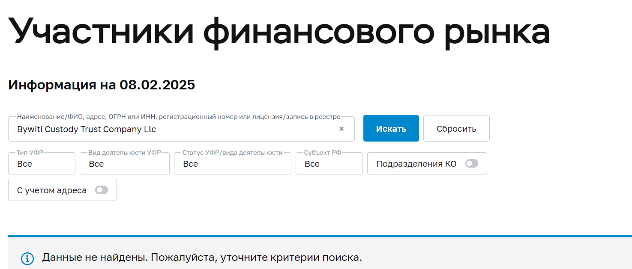Open the 'Тип УФР' dropdown
The image size is (632, 269).
[42, 164]
